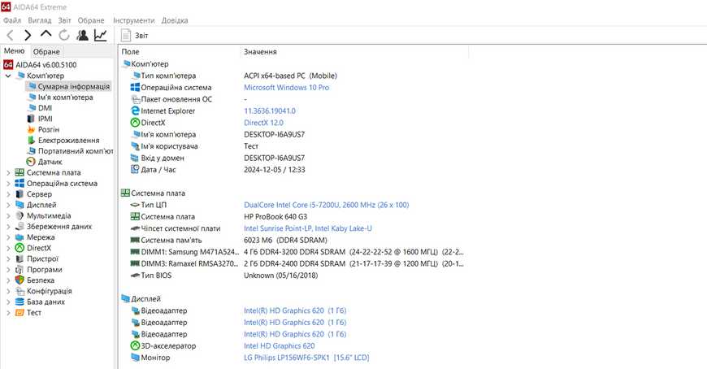This screenshot has width=707, height=369.
Task: Click the Пристрої icon in sidebar
Action: tap(20, 259)
